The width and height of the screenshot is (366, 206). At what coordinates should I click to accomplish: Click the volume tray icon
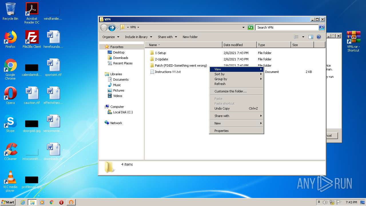pos(325,202)
